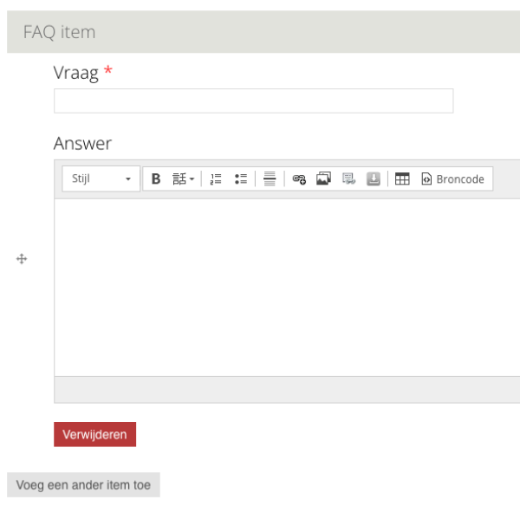520x506 pixels.
Task: Click the Vraag text input field
Action: (x=253, y=101)
